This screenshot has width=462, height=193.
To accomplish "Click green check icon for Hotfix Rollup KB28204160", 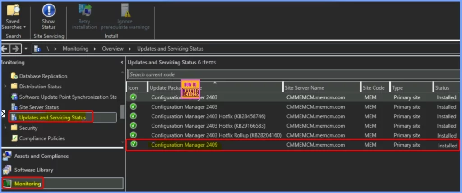I will pyautogui.click(x=134, y=135).
